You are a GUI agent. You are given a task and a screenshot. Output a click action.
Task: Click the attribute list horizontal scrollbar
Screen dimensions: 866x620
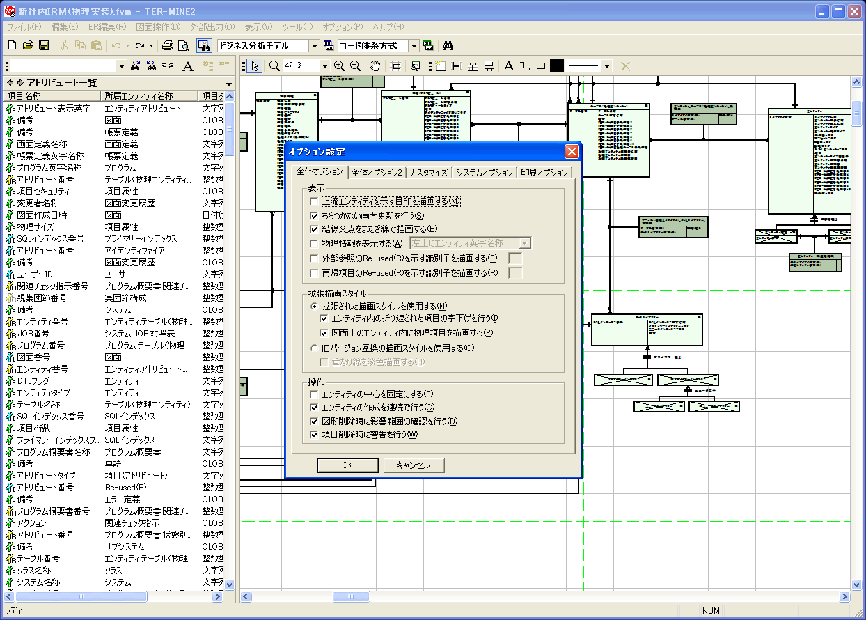click(115, 597)
